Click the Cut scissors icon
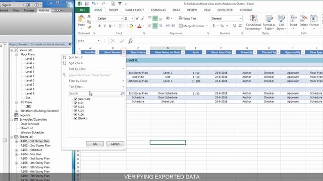The height and width of the screenshot is (181, 323). (x=89, y=17)
